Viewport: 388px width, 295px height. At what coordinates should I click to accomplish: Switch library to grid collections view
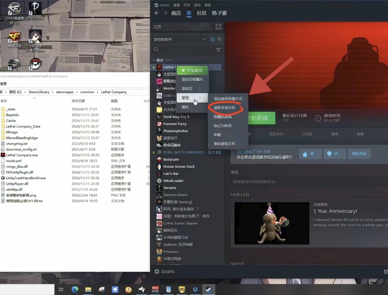coord(218,27)
